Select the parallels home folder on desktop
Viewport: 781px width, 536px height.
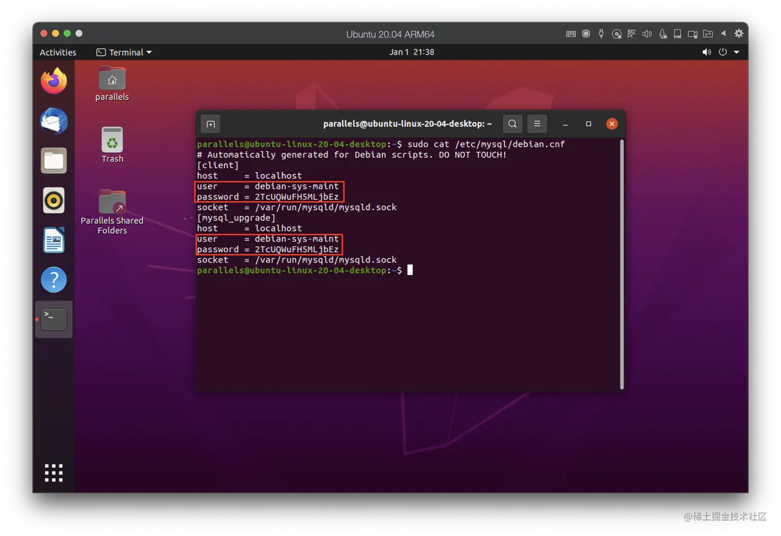click(x=112, y=84)
